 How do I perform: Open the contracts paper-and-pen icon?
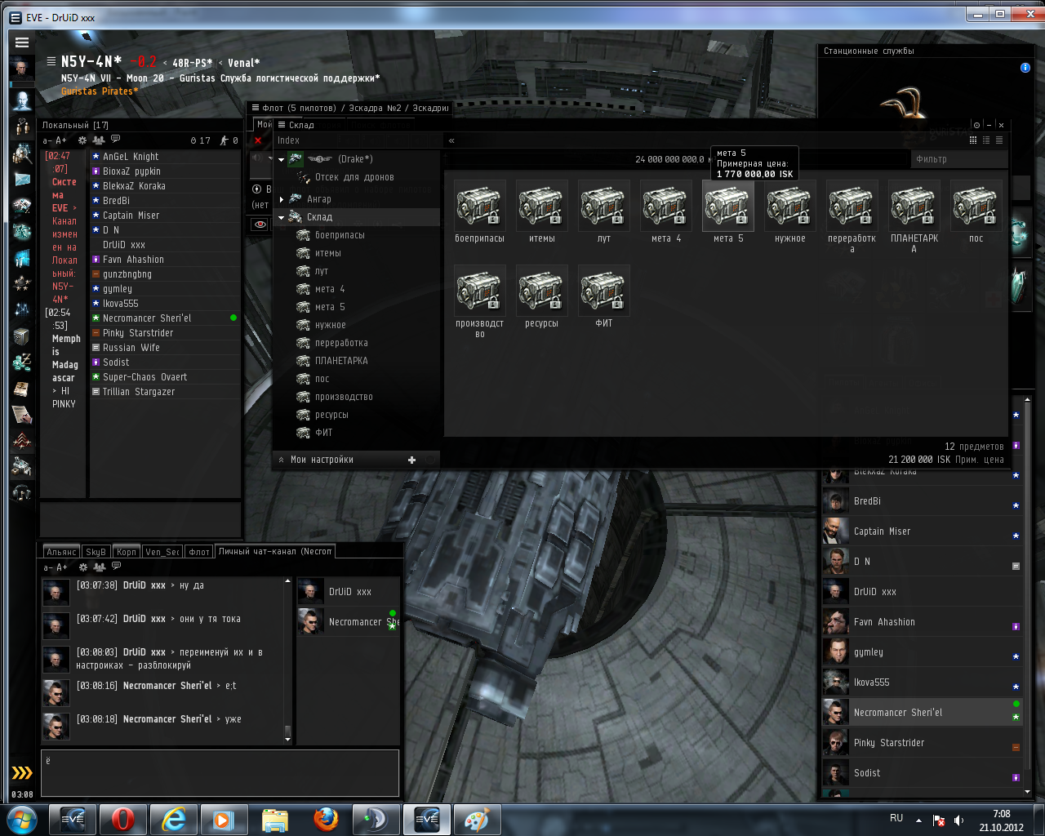[22, 416]
